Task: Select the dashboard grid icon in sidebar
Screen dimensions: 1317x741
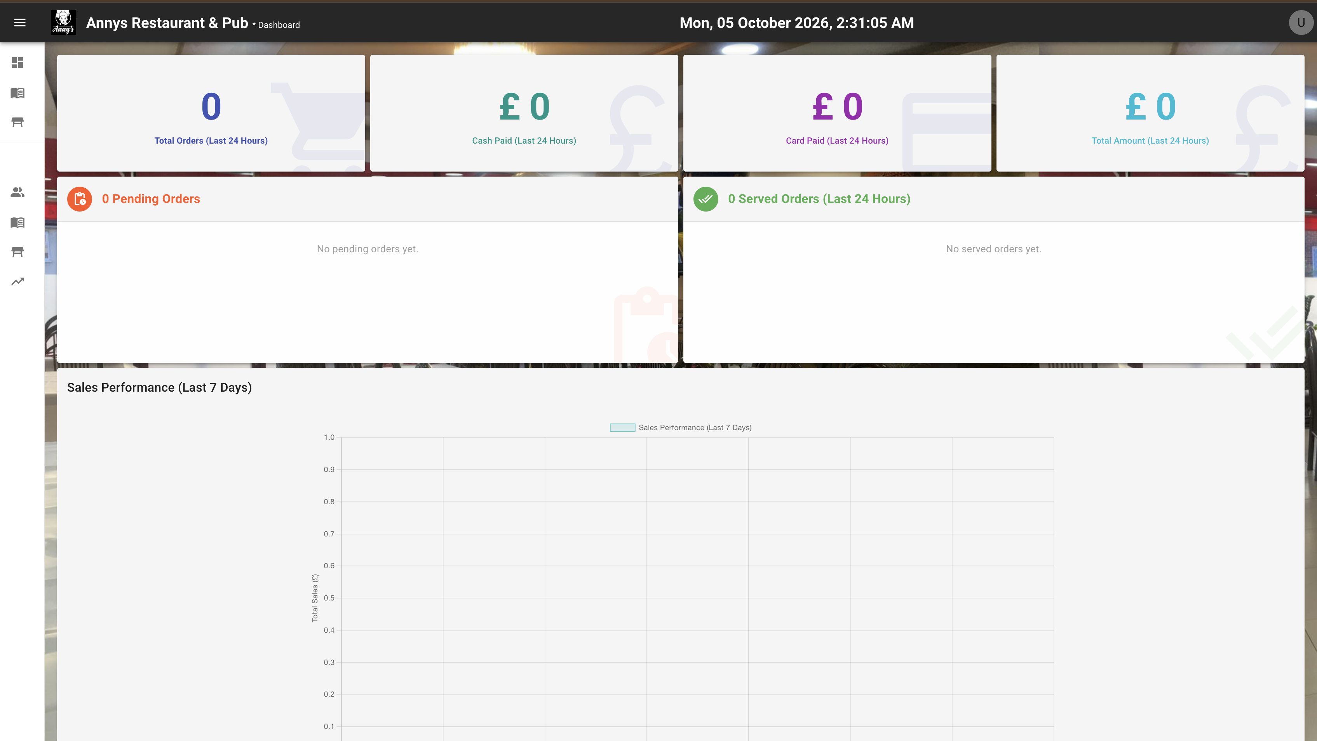Action: coord(17,62)
